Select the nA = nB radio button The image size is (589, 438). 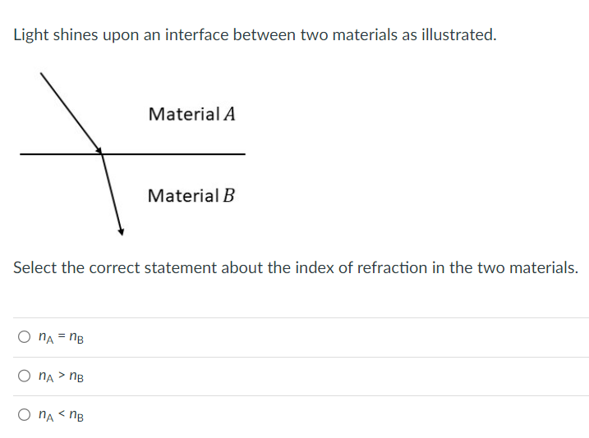(x=22, y=336)
